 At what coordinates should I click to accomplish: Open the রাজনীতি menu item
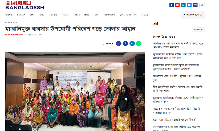pos(53,15)
